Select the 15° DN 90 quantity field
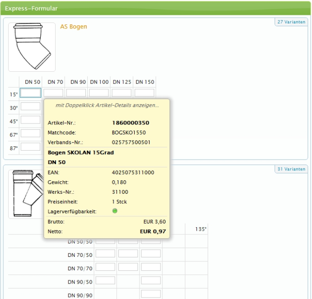The image size is (312, 299). [76, 93]
